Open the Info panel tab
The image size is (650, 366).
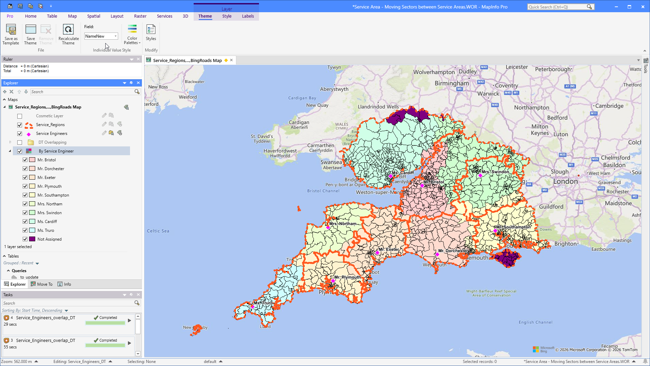[64, 284]
